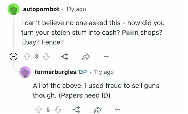This screenshot has height=114, width=188.
Task: Click the vote count 5 on formerburgles' reply
Action: (48, 110)
